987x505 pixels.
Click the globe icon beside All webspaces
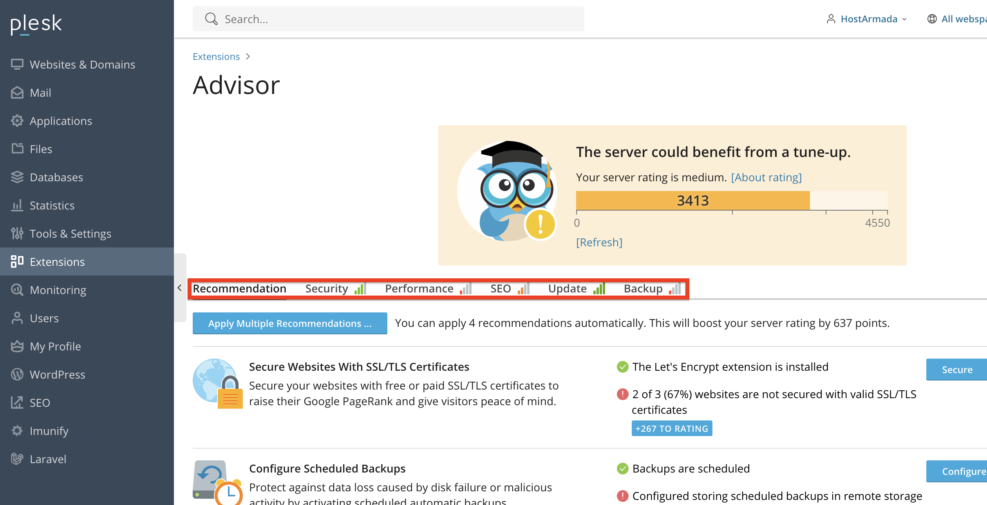point(932,19)
